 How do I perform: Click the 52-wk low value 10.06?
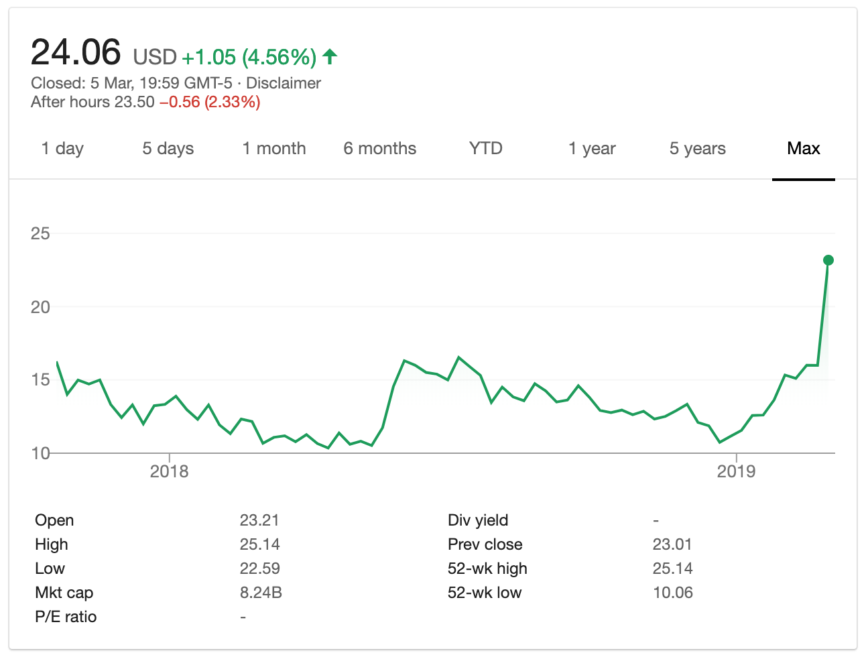tap(672, 593)
